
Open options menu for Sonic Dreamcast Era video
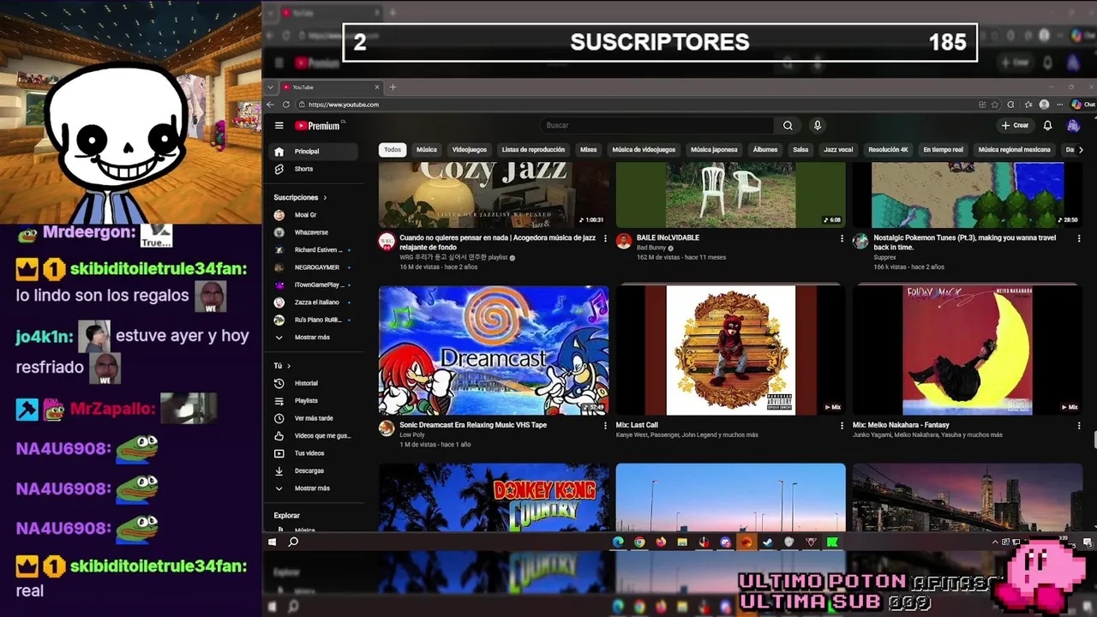(605, 425)
